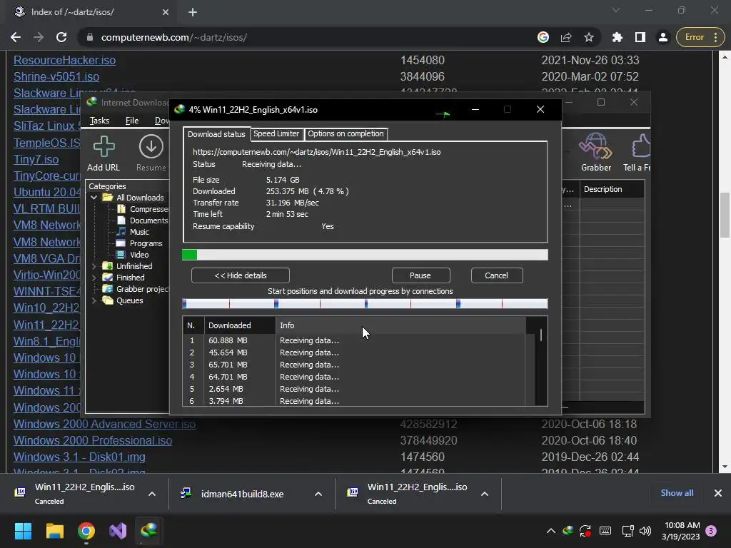Switch to Options on completion tab

pyautogui.click(x=346, y=133)
